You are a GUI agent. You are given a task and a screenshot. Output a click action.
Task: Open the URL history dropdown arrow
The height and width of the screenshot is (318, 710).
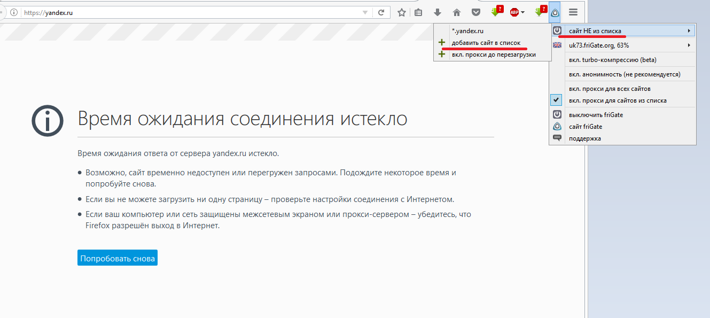tap(365, 12)
